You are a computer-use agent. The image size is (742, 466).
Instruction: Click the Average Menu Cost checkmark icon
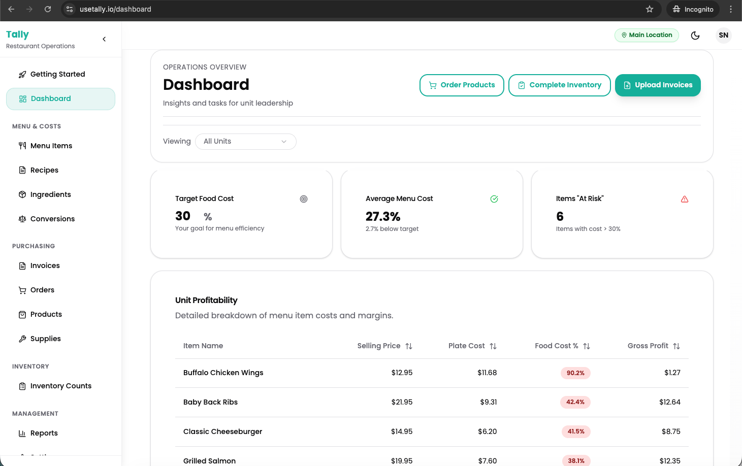pos(494,199)
